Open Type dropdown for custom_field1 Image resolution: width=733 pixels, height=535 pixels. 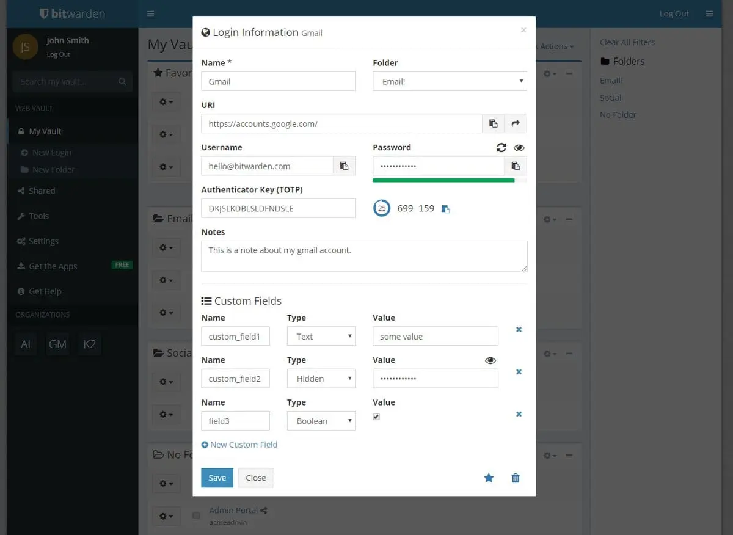click(x=321, y=337)
